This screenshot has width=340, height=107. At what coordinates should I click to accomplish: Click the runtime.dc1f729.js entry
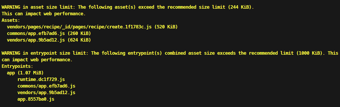pos(41,79)
